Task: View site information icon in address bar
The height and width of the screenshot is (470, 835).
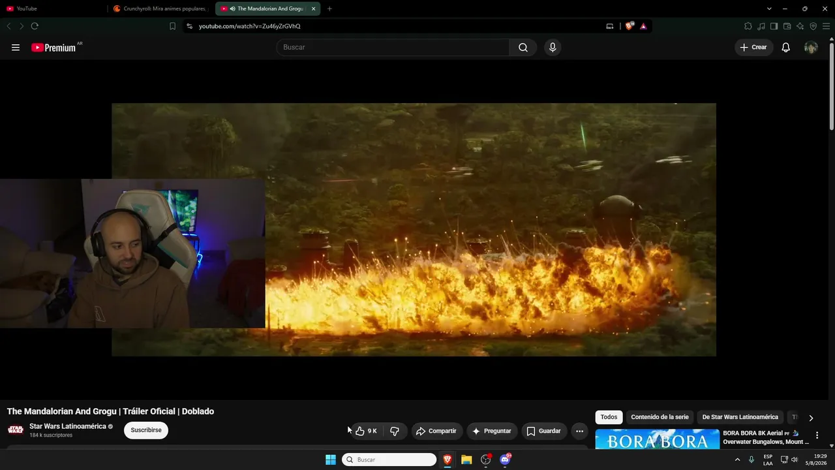Action: [x=189, y=26]
